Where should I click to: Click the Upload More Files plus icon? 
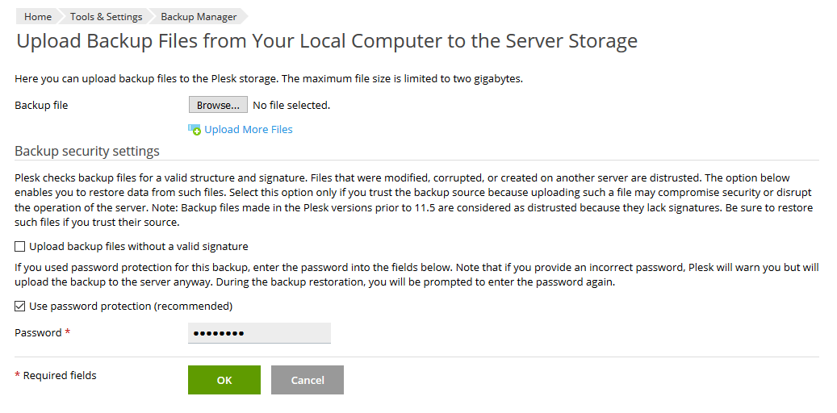click(194, 129)
